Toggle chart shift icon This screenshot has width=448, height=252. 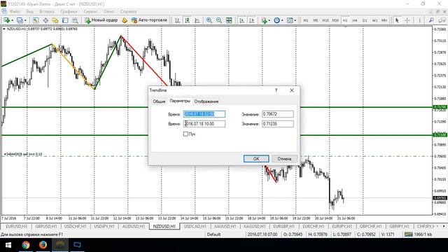[x=252, y=20]
